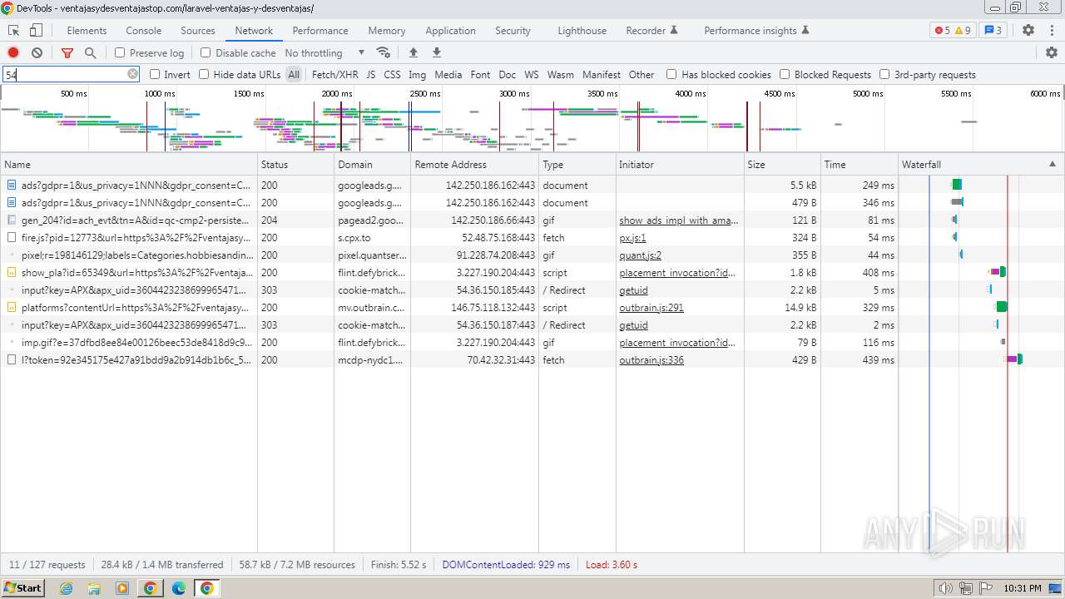Image resolution: width=1065 pixels, height=599 pixels.
Task: Sort by Status column header
Action: 295,164
